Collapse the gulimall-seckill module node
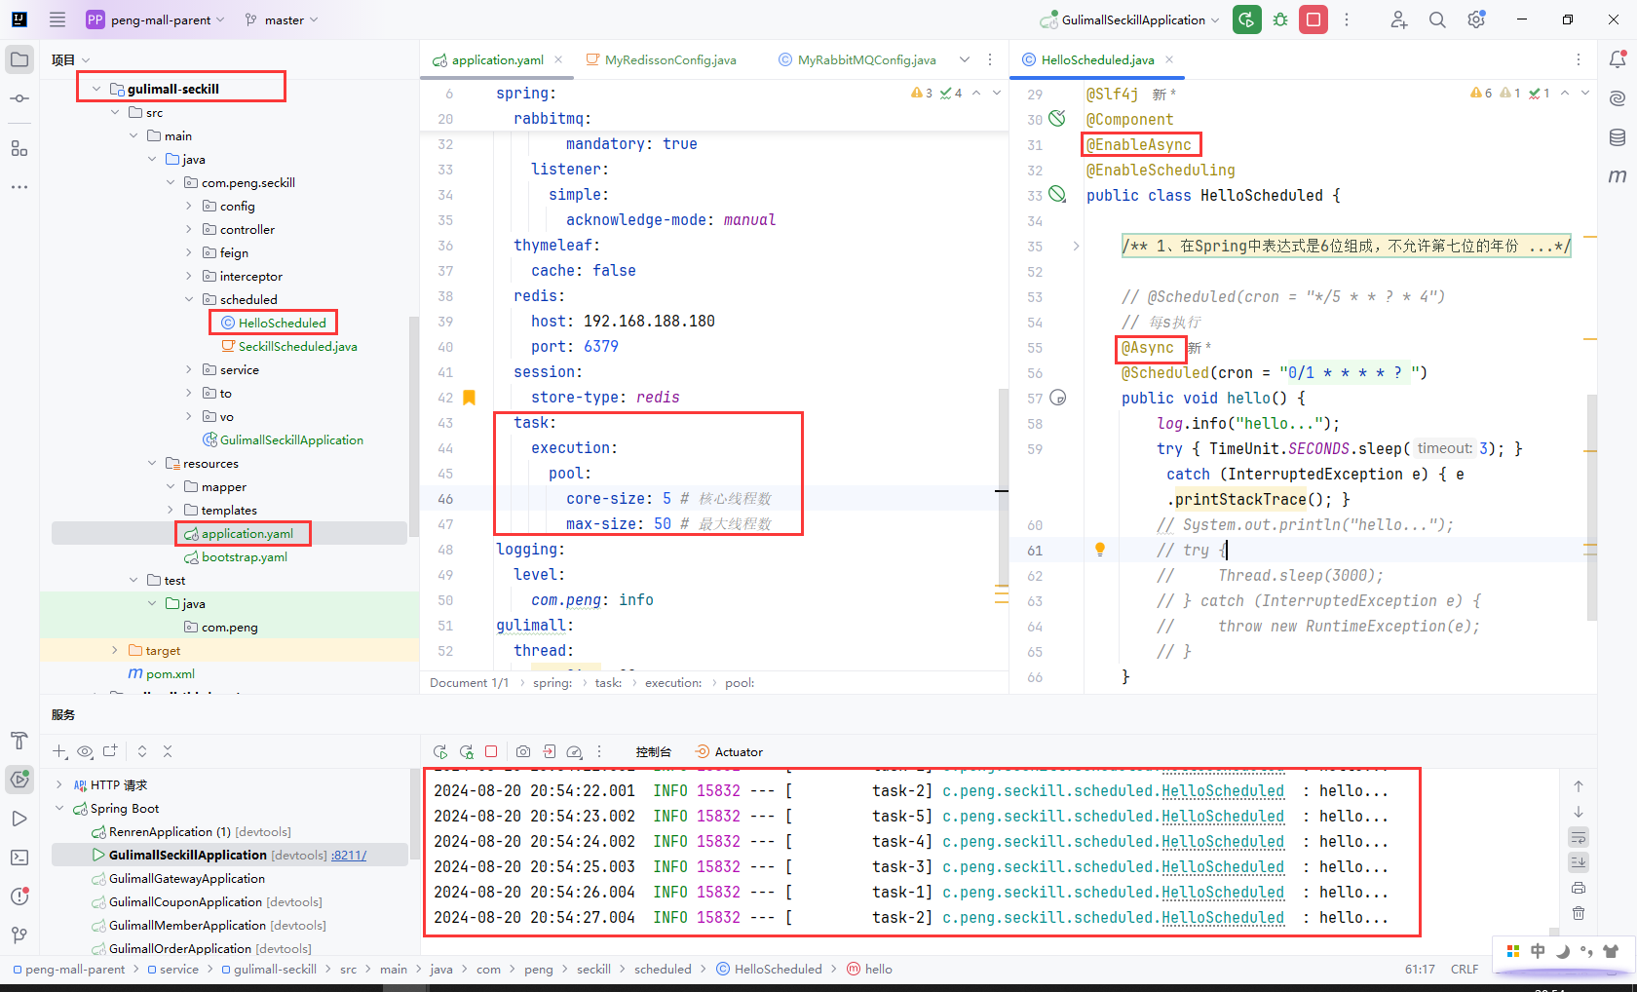The height and width of the screenshot is (992, 1637). coord(95,89)
